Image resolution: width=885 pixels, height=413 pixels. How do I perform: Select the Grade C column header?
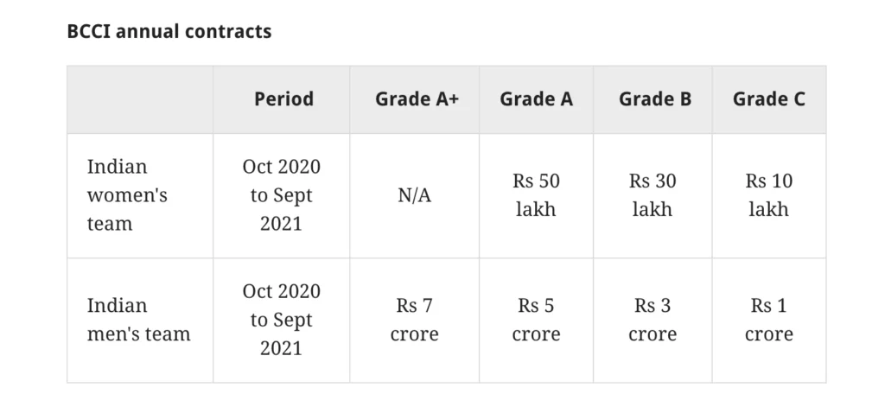tap(768, 99)
